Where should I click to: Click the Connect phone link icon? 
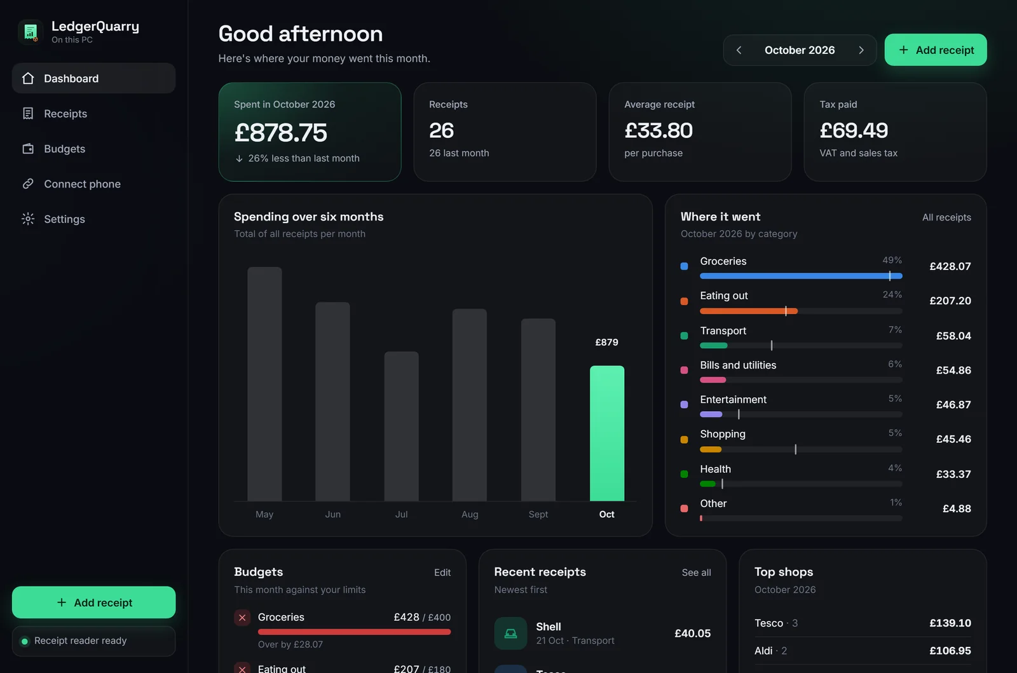tap(28, 184)
